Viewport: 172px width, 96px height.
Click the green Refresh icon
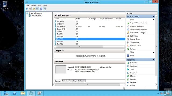[128, 49]
